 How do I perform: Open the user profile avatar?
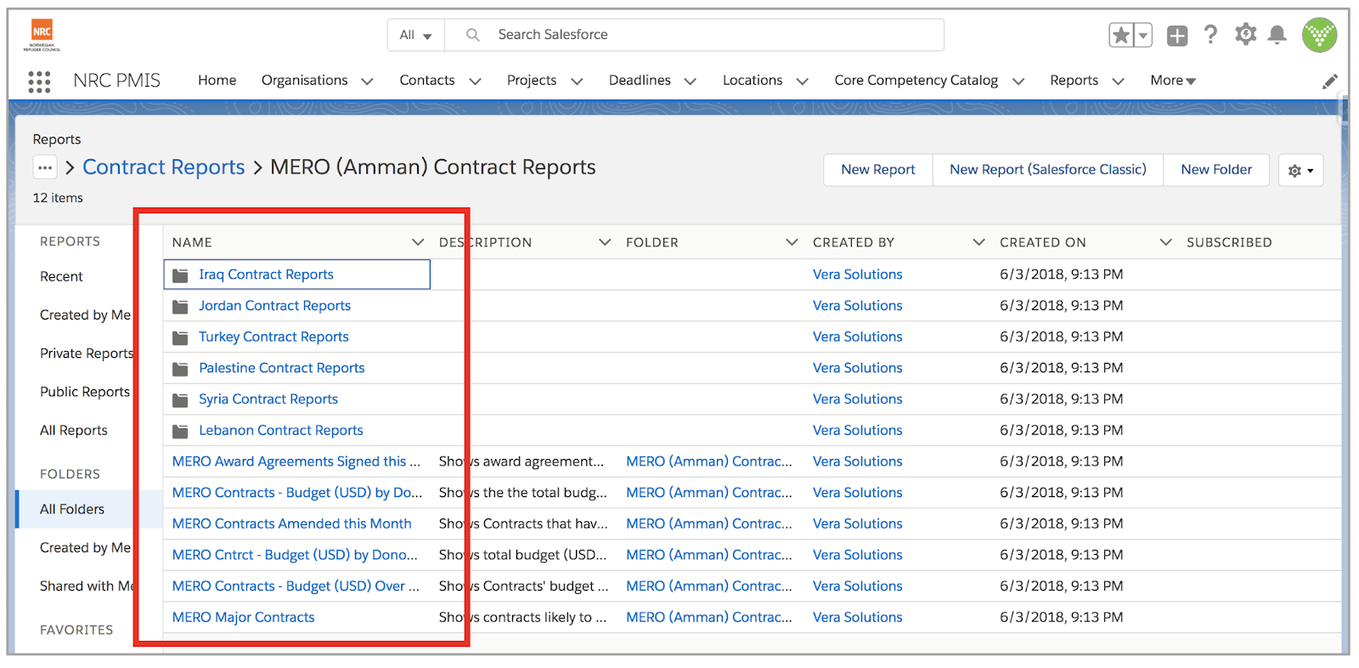pos(1319,35)
